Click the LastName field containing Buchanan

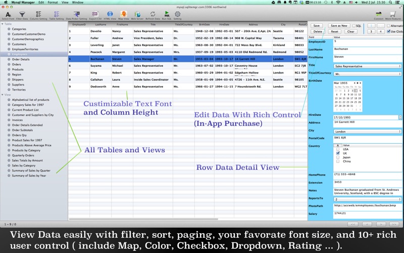[368, 50]
